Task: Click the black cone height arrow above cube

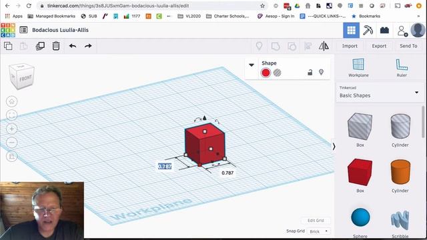Action: 205,118
